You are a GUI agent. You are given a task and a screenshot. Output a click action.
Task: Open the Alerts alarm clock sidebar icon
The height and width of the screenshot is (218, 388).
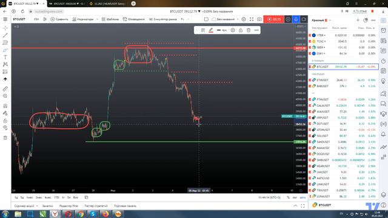tap(383, 30)
